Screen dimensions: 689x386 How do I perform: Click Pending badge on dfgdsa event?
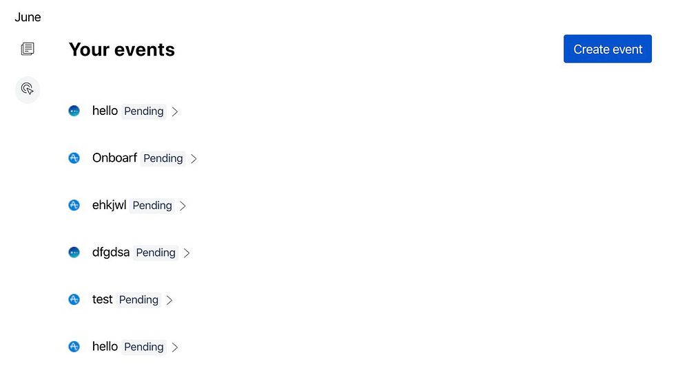(x=156, y=253)
